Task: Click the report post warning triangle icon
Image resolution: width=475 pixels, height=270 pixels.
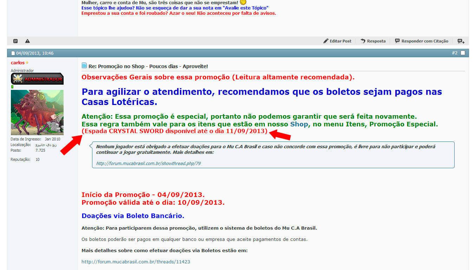Action: [27, 41]
